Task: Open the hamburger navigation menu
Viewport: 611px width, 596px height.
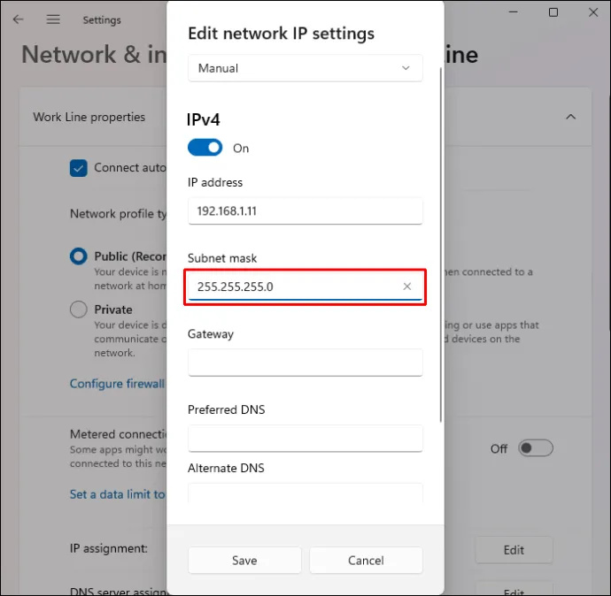Action: (53, 19)
